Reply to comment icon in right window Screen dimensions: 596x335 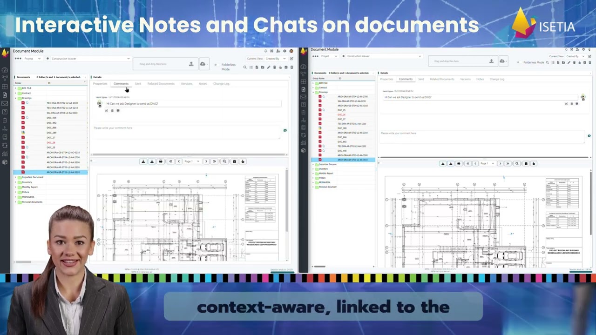(x=577, y=104)
